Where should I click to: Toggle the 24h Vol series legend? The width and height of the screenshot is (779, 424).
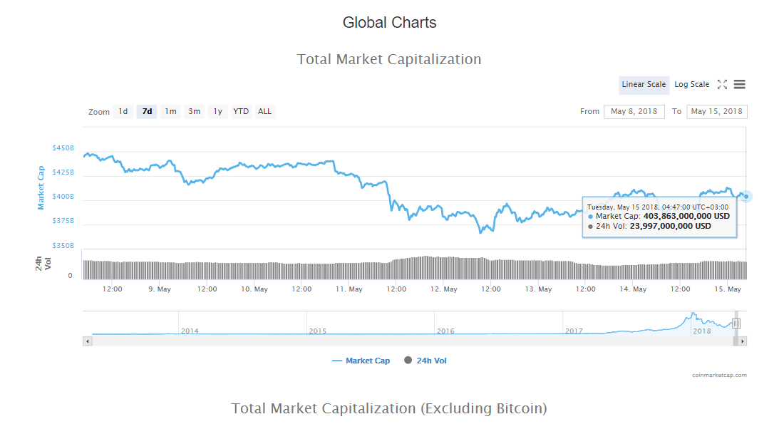(425, 361)
